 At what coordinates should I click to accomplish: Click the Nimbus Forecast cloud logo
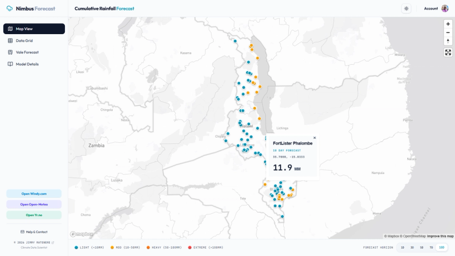tap(10, 9)
